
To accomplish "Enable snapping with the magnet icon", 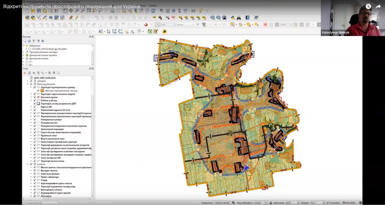I will pos(146,25).
